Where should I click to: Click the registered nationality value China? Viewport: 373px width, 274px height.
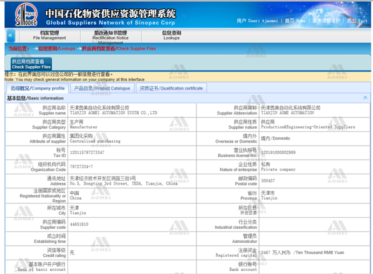click(76, 198)
